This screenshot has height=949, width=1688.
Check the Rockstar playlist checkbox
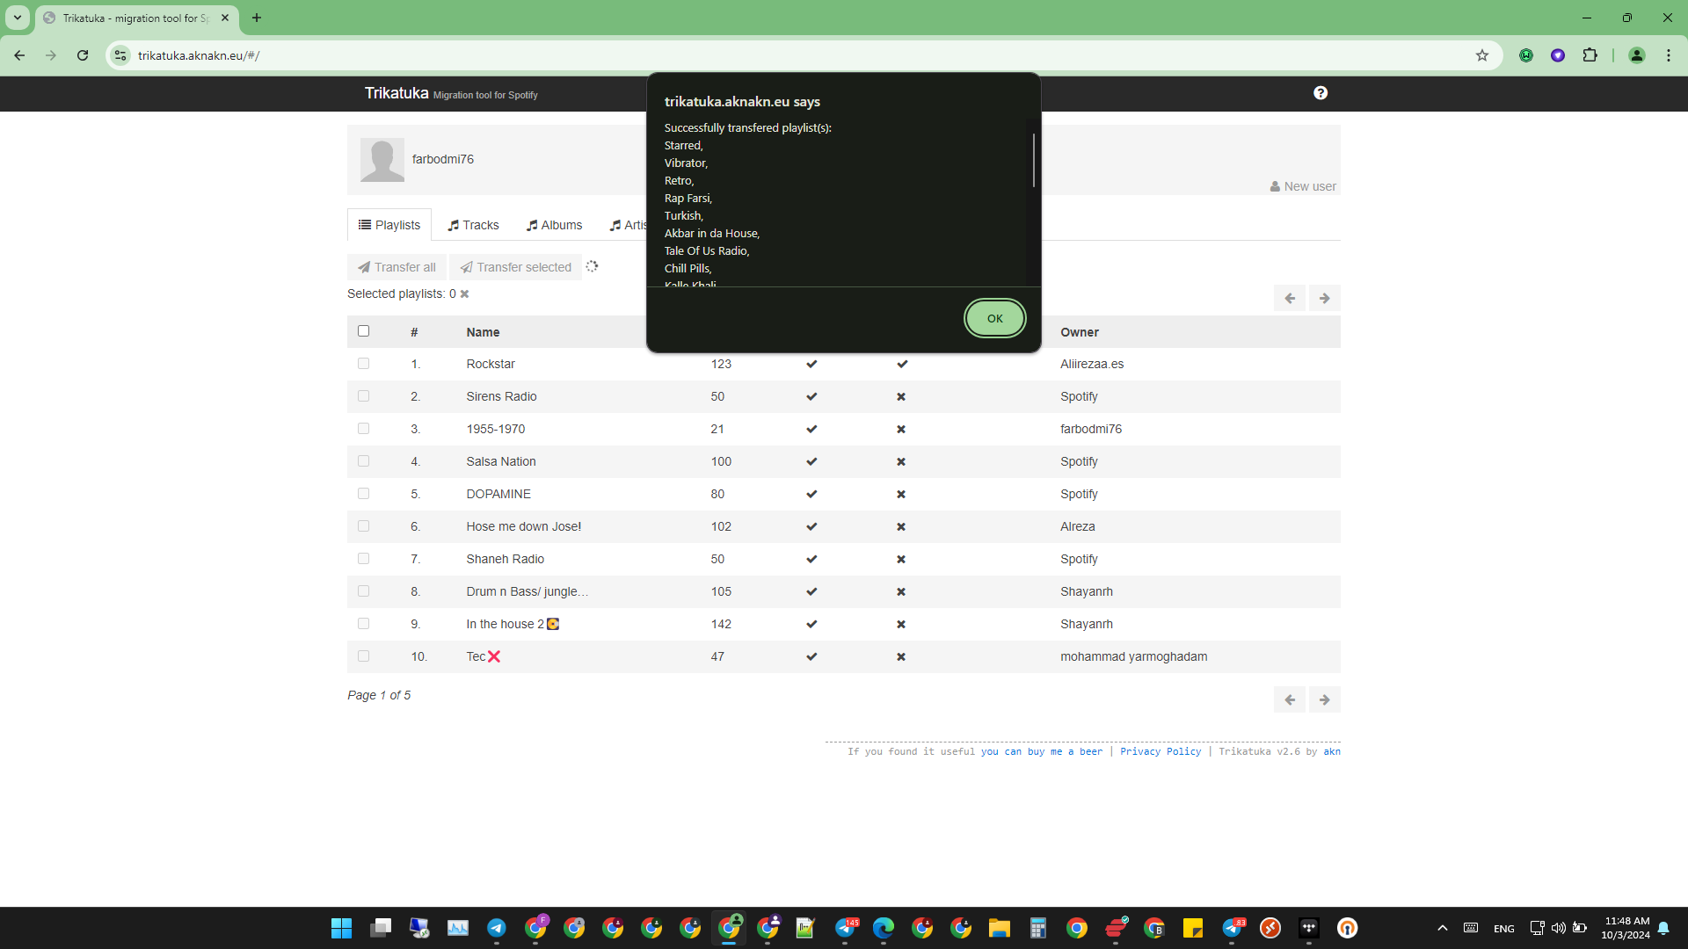[x=364, y=364]
